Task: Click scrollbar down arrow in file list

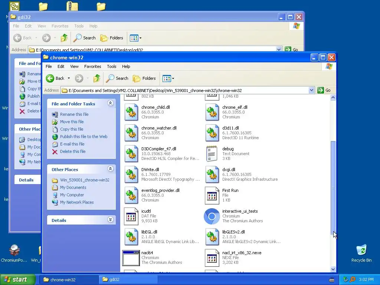Action: [333, 269]
